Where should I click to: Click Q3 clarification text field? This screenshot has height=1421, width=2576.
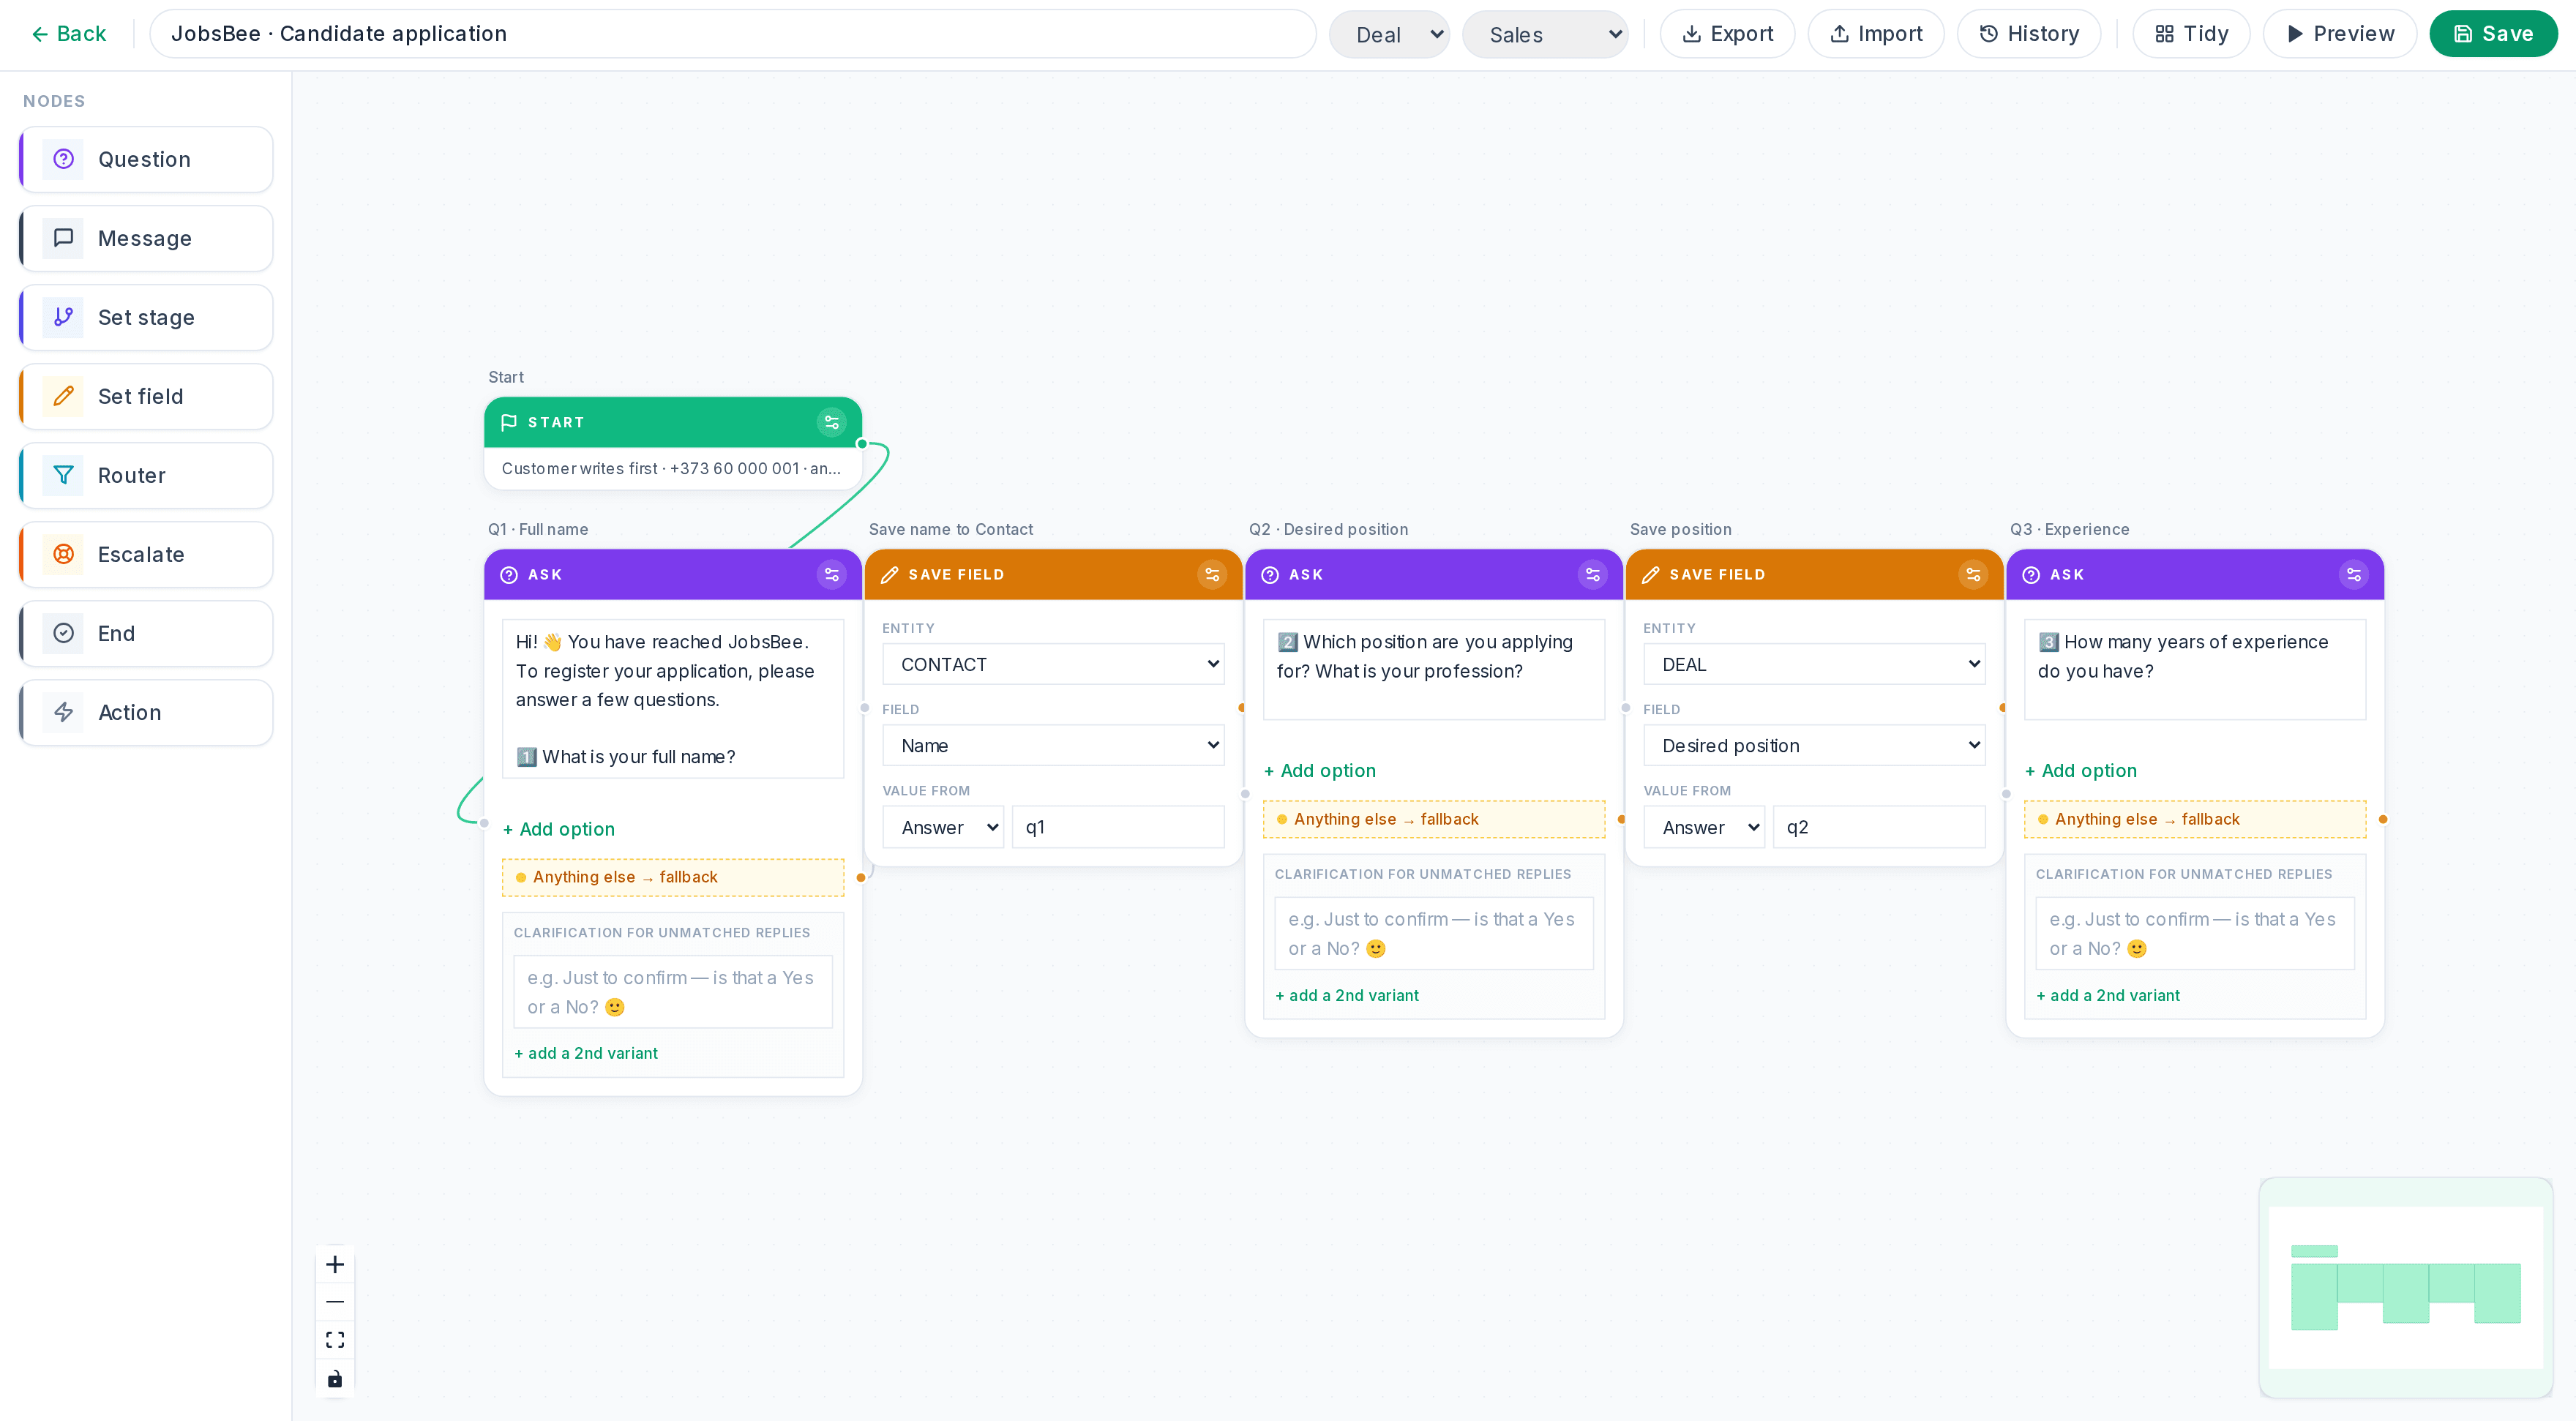(2195, 933)
